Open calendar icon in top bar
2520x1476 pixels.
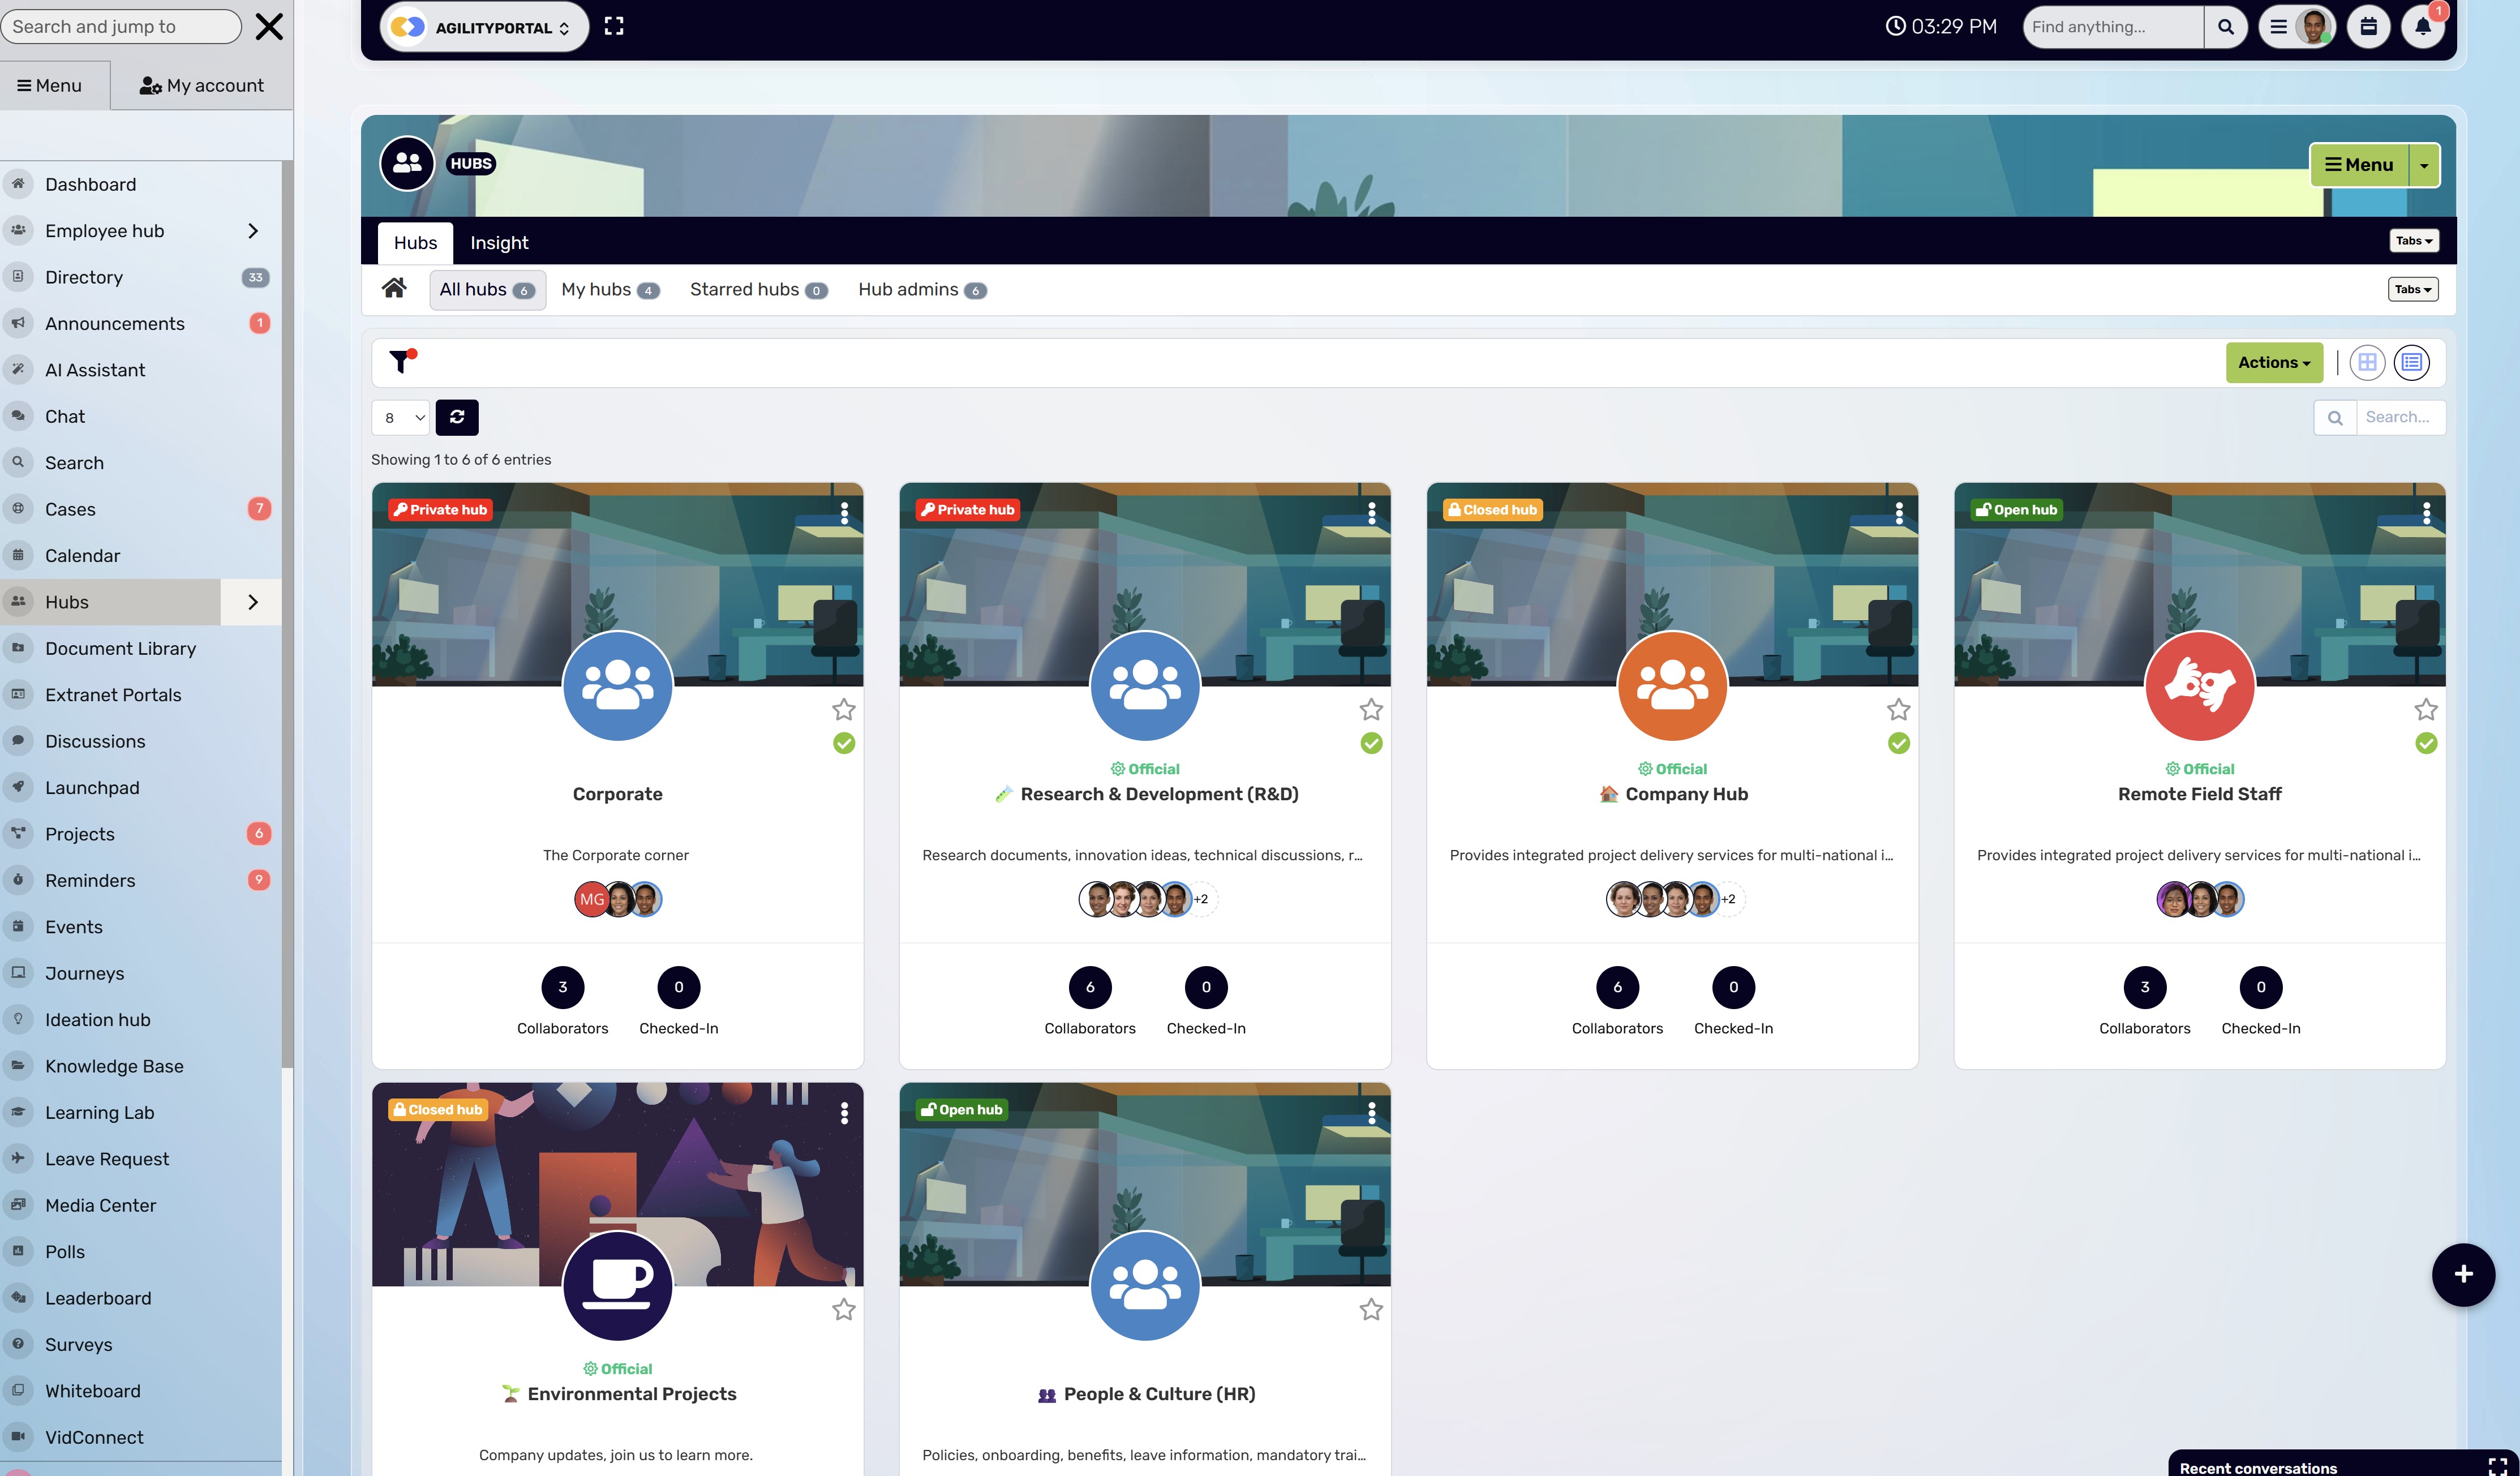[2368, 27]
